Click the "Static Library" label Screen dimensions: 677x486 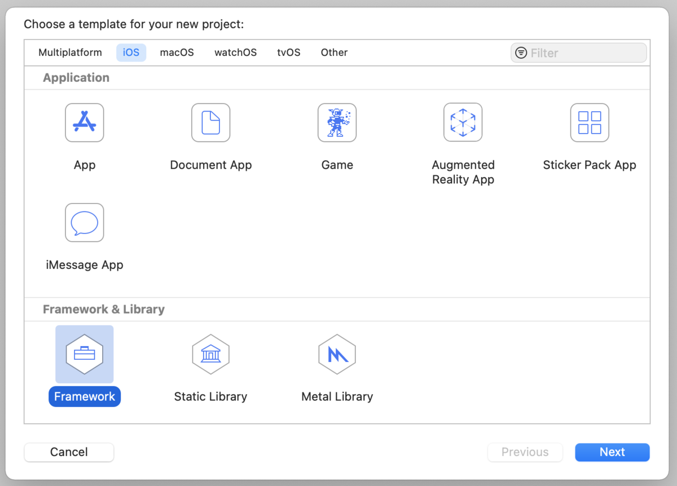(x=210, y=396)
